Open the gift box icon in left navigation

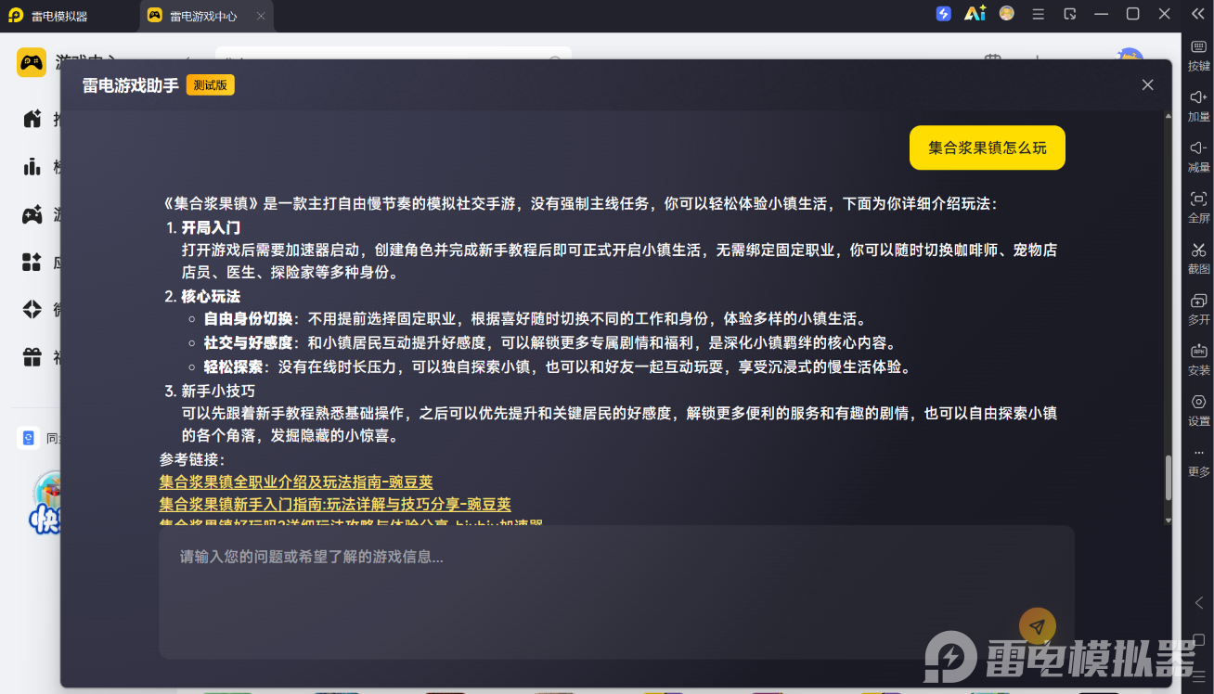click(x=32, y=356)
